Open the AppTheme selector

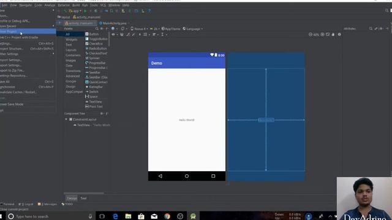click(x=171, y=29)
